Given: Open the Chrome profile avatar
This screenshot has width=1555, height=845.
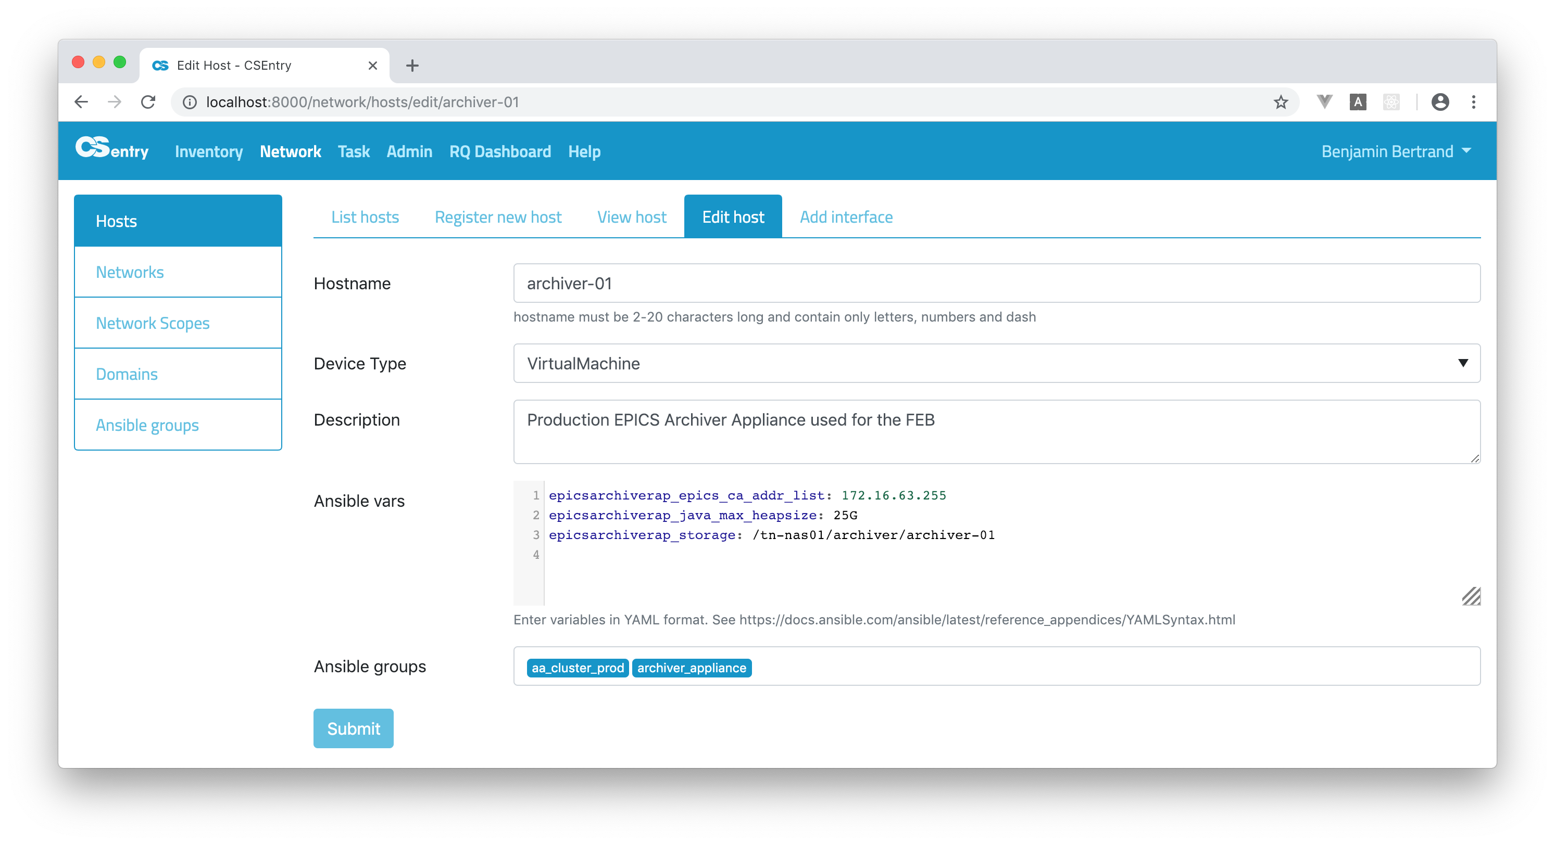Looking at the screenshot, I should click(x=1441, y=103).
